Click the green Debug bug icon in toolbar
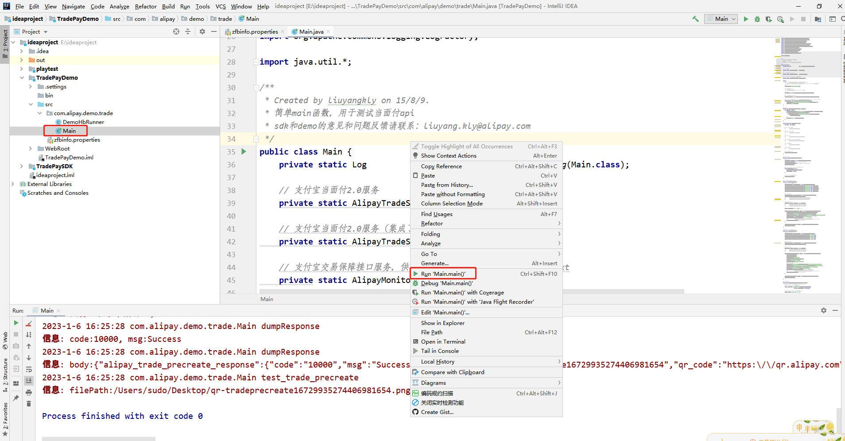This screenshot has height=441, width=845. [757, 19]
